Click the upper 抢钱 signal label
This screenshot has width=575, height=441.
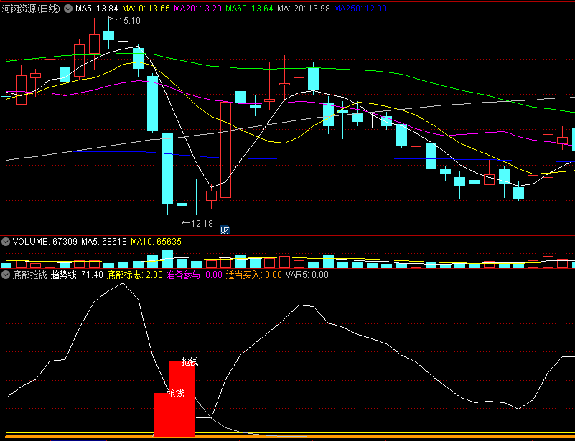coord(190,362)
